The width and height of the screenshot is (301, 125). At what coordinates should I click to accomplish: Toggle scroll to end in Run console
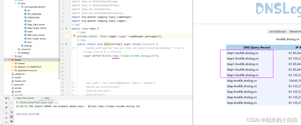[12, 116]
